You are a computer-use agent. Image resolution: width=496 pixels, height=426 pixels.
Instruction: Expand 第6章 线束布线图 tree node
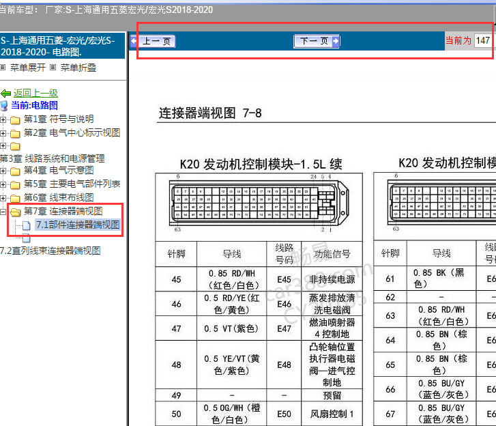pos(3,198)
